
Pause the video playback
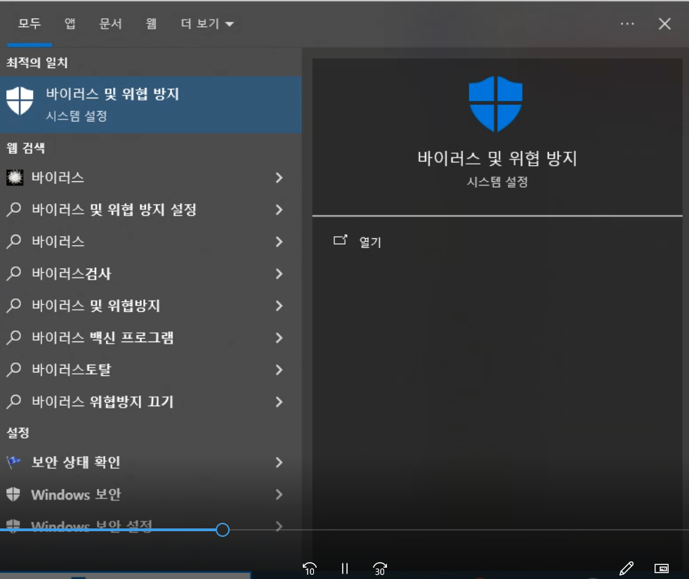[x=345, y=568]
